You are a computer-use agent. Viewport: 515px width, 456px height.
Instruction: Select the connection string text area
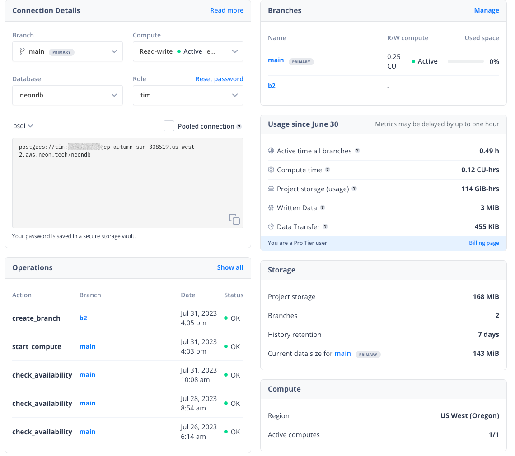coord(128,183)
